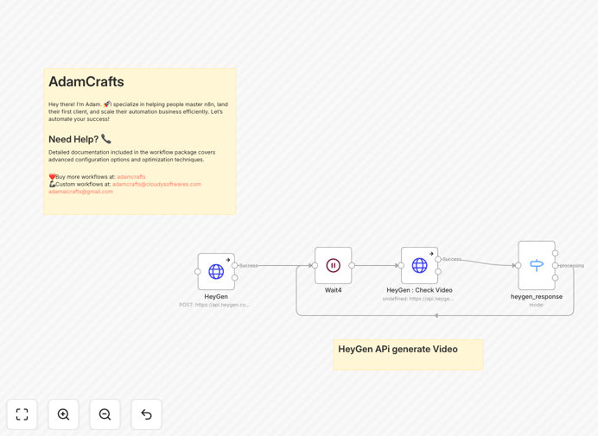Click the arrow badge on the Check Video node
The height and width of the screenshot is (436, 598).
pyautogui.click(x=431, y=254)
